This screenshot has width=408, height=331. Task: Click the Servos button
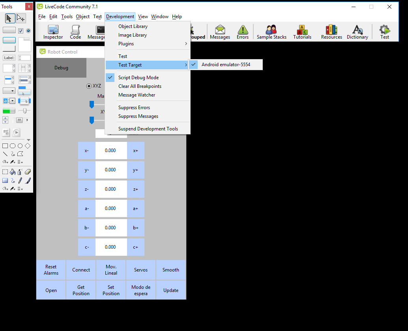(141, 270)
